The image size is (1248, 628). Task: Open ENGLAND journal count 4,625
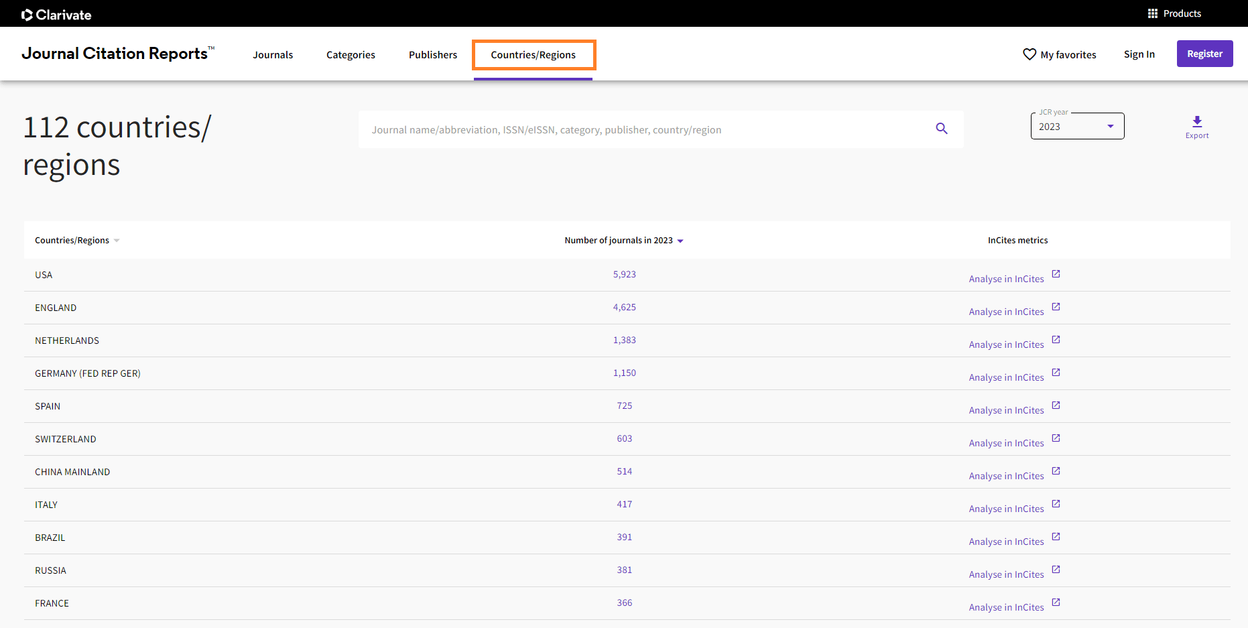pyautogui.click(x=624, y=307)
